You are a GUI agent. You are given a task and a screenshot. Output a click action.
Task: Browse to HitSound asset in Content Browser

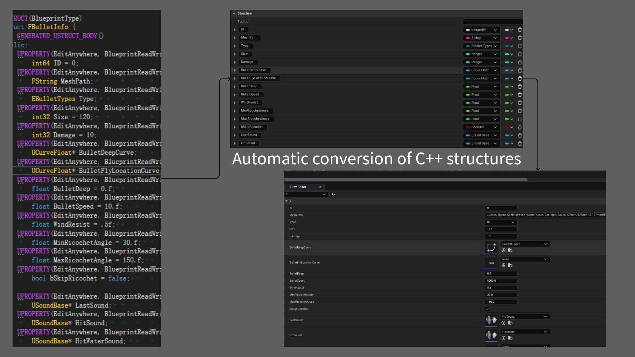tap(510, 338)
